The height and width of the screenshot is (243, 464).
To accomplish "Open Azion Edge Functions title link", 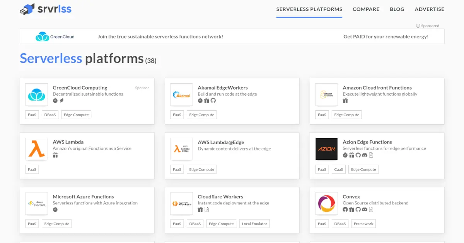I will point(367,142).
